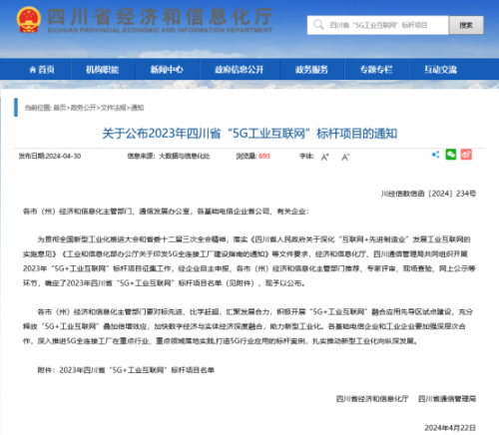Open 互动交流 navigation menu
Screen dimensions: 499x435
pos(440,70)
